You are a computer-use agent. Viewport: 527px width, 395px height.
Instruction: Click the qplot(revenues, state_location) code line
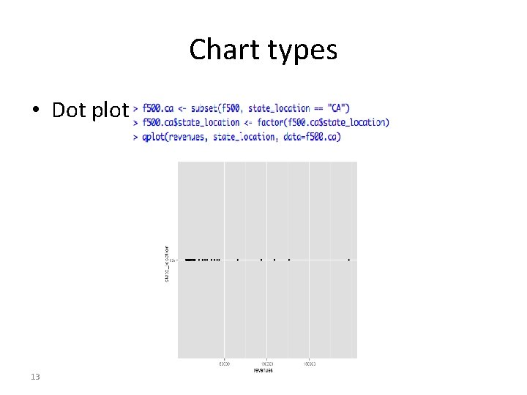237,137
